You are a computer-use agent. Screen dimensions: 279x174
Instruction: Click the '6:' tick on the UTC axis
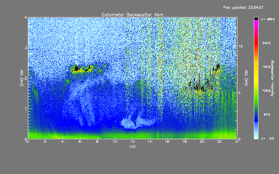pos(80,142)
